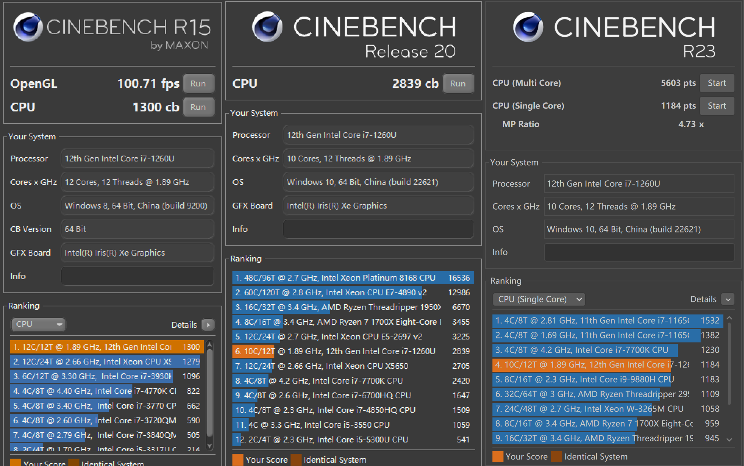Select R20 ranking Xeon E5-2697 v2 row
The height and width of the screenshot is (466, 744).
pos(353,337)
